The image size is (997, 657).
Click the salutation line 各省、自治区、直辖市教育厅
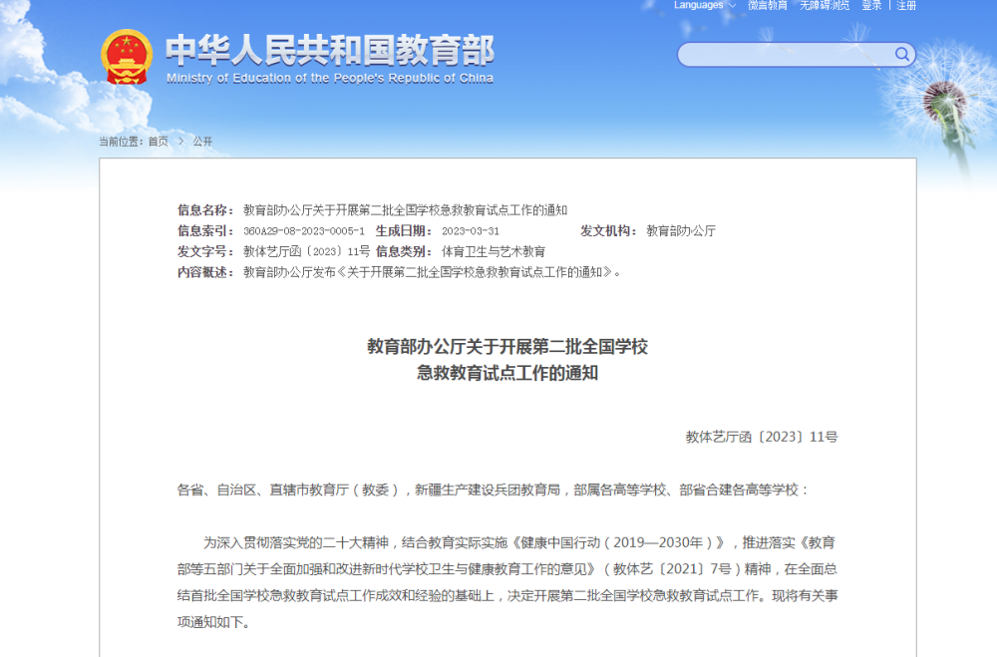(x=493, y=490)
